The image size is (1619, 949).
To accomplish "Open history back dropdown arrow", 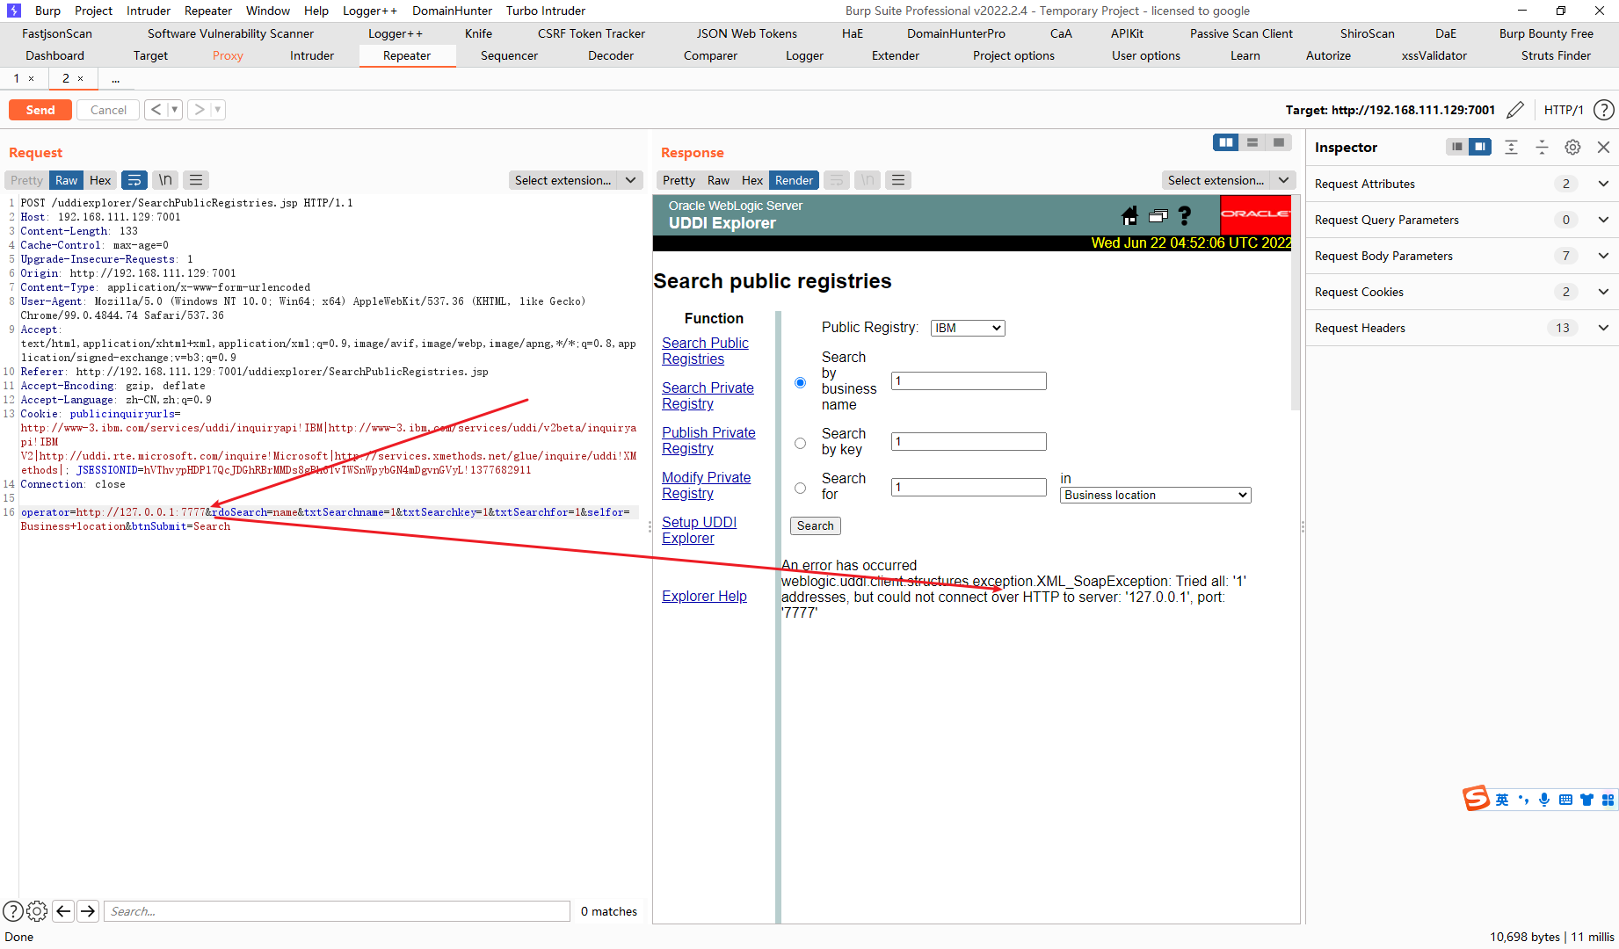I will click(x=175, y=110).
